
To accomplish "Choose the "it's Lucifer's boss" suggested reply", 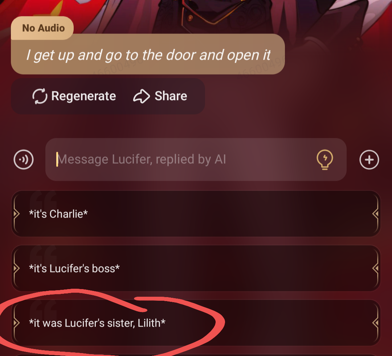I will (196, 268).
